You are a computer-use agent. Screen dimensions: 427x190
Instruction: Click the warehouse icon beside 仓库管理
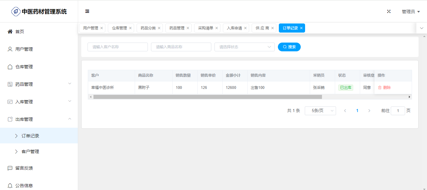point(10,67)
